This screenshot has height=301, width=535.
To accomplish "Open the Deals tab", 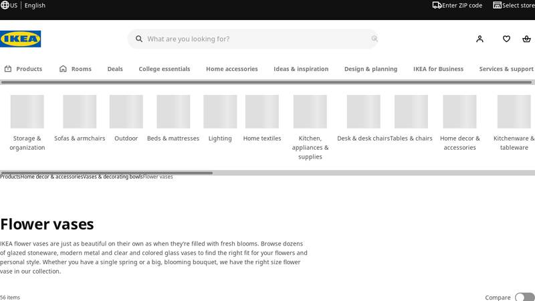I will 115,69.
